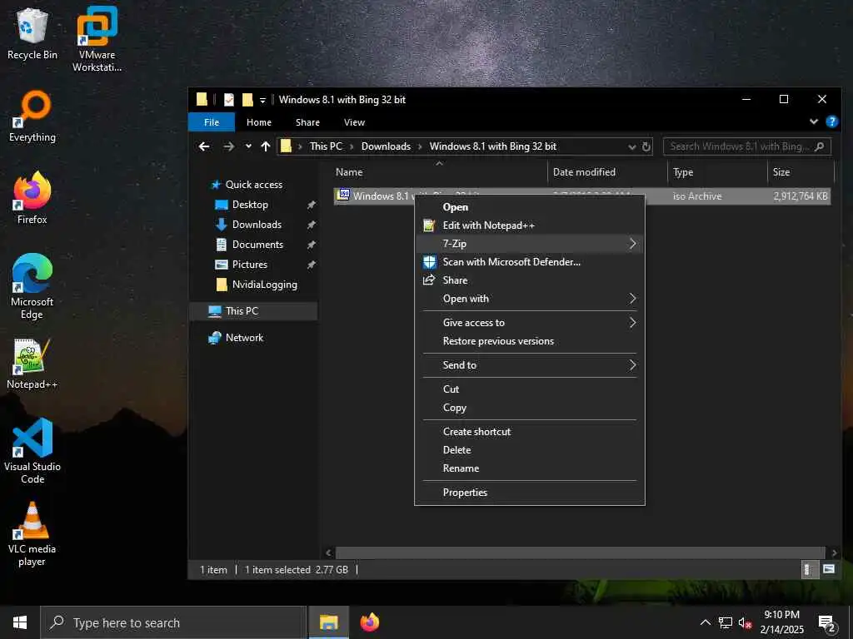Open NvidiaLogging folder in navigation pane

pyautogui.click(x=264, y=285)
